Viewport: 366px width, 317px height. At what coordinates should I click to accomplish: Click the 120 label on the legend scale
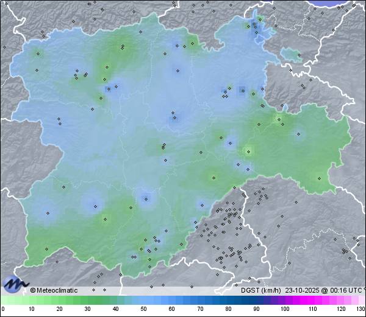(x=341, y=310)
